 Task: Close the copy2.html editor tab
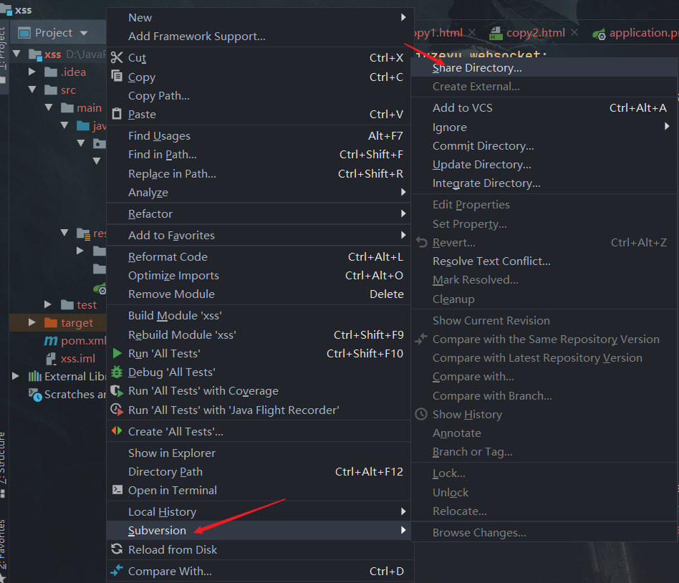574,32
